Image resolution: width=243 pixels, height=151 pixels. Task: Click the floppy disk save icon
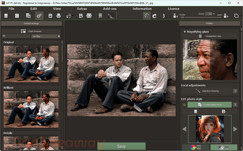[50, 16]
